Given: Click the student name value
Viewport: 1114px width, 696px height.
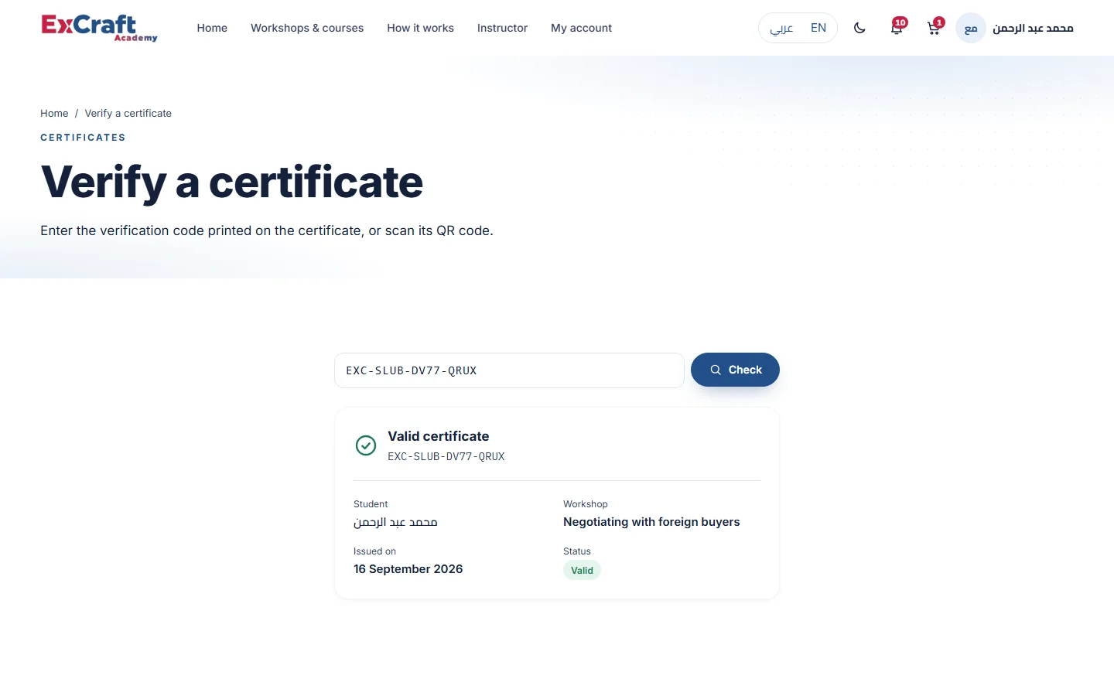Looking at the screenshot, I should click(395, 522).
